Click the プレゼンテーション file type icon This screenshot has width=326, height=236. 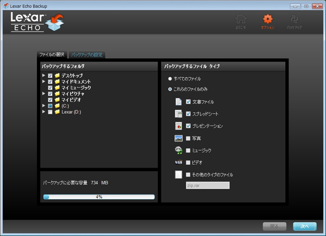point(178,126)
